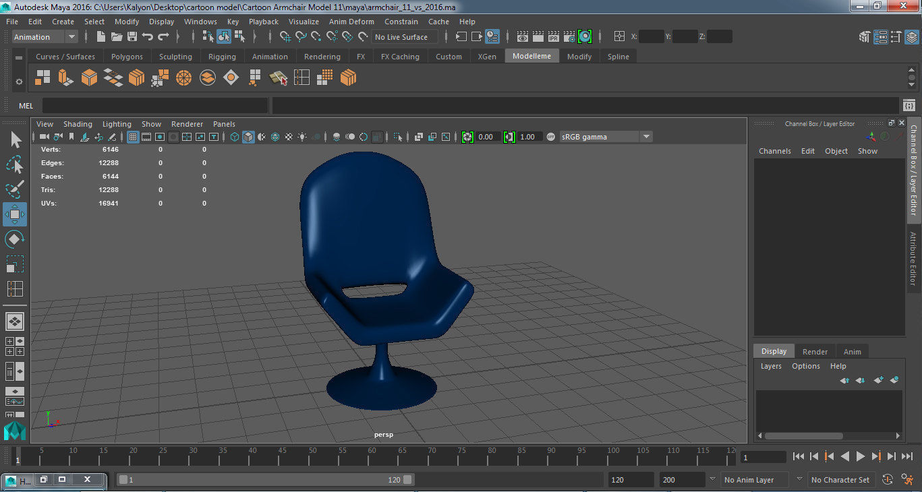922x492 pixels.
Task: Click Options in the Layer Editor
Action: 806,366
